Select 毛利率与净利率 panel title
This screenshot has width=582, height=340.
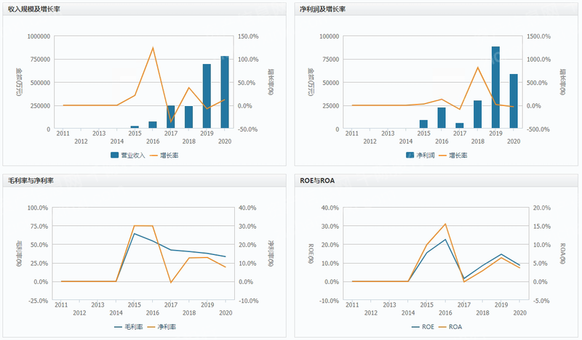[x=32, y=179]
